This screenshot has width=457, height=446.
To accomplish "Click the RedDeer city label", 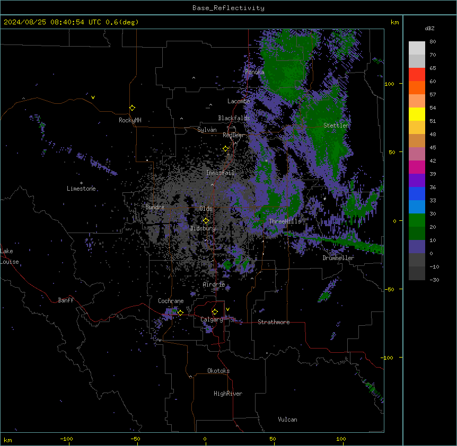I will tap(233, 135).
